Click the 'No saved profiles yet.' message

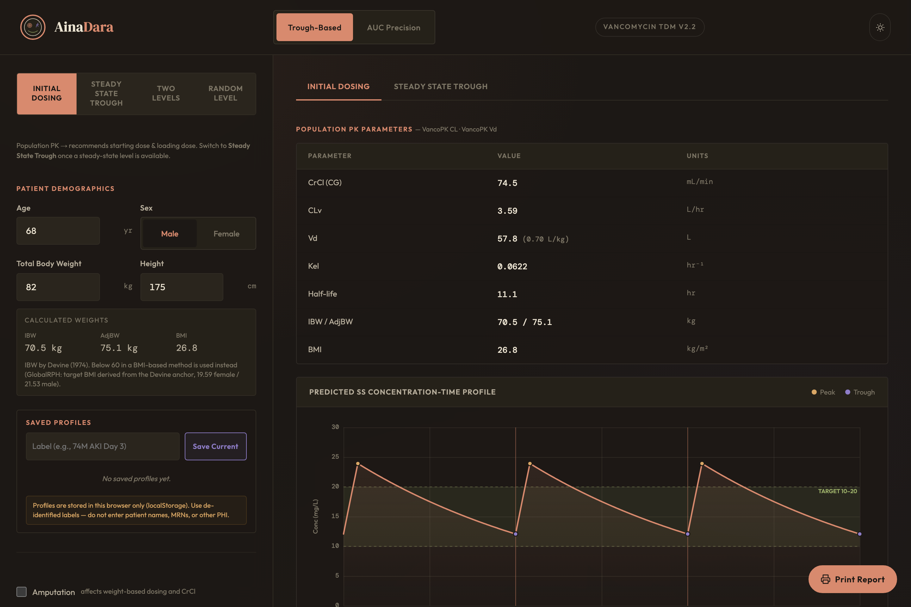[x=136, y=479]
